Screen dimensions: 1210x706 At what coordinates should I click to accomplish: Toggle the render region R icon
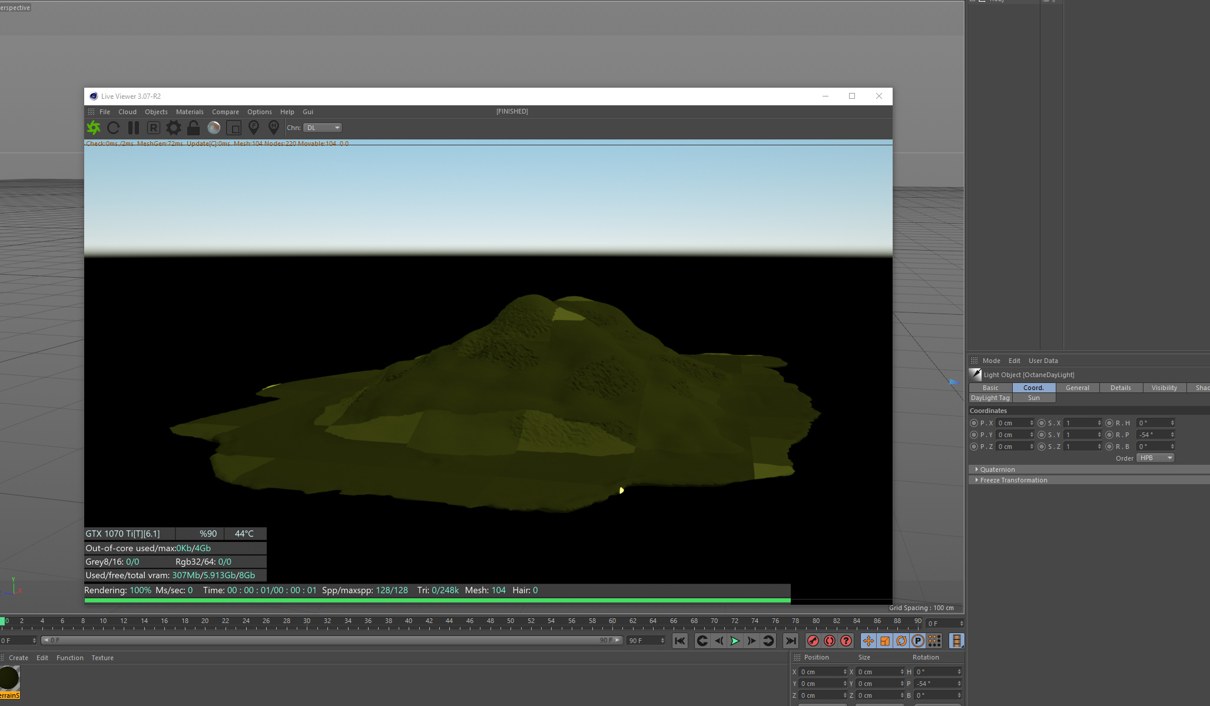tap(153, 128)
